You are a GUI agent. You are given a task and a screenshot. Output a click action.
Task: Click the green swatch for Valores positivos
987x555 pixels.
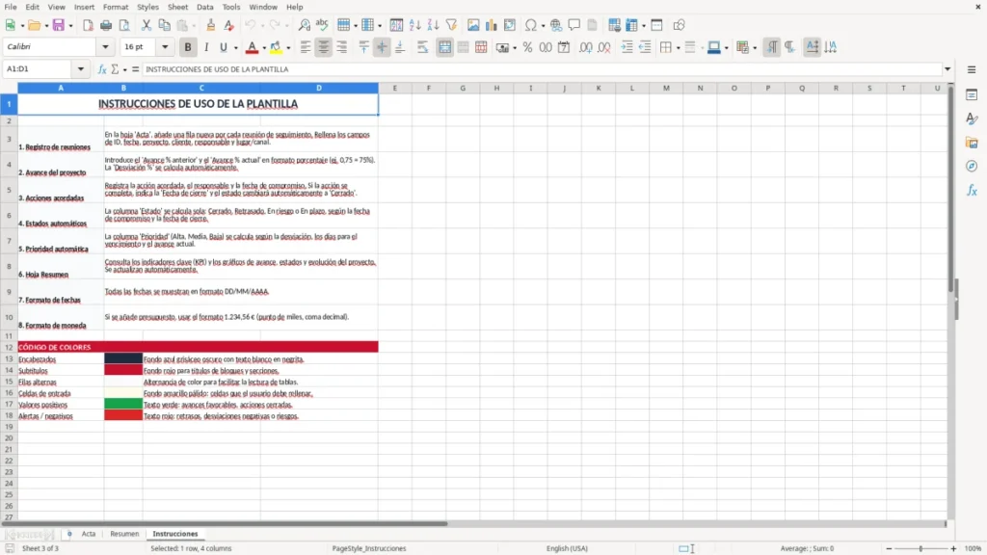click(x=123, y=404)
